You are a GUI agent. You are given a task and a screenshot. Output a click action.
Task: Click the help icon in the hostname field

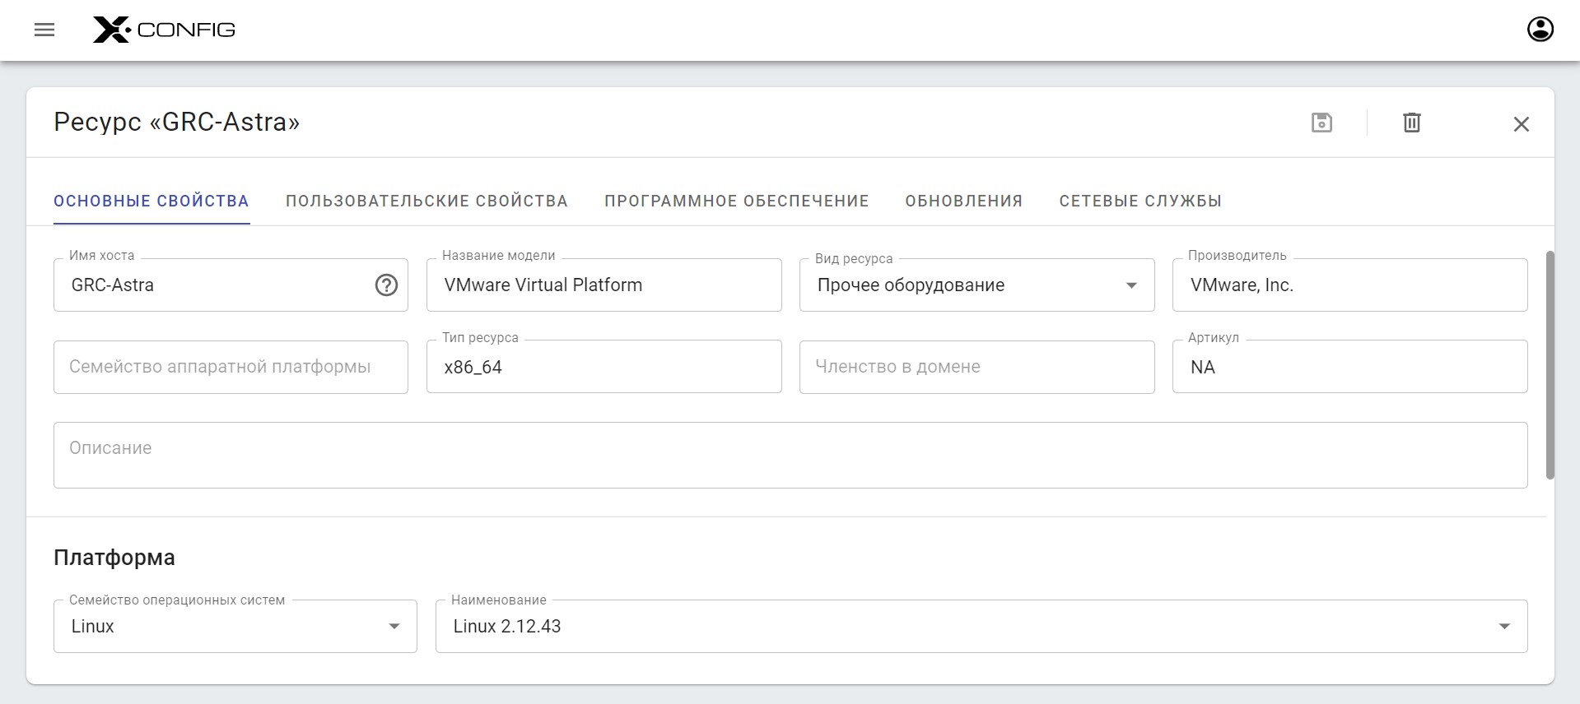pos(386,285)
